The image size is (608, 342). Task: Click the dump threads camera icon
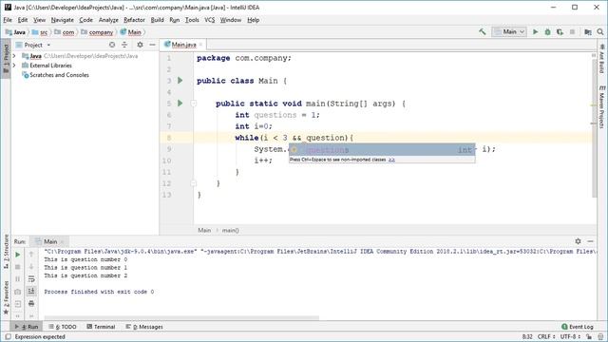point(17,292)
